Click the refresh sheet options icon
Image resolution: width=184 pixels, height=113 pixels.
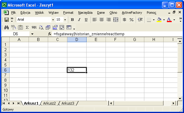point(62,28)
